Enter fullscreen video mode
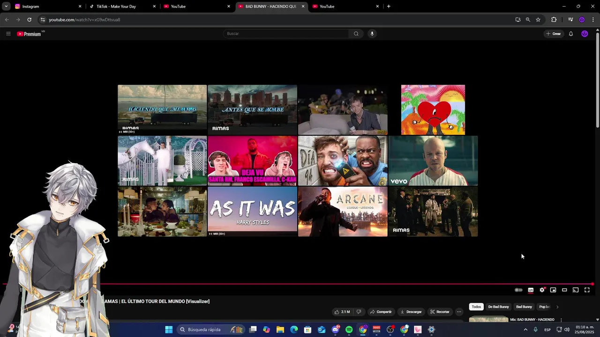The height and width of the screenshot is (337, 600). click(x=587, y=290)
